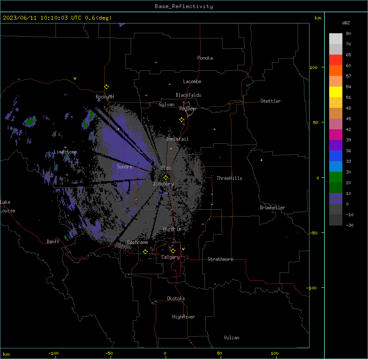This screenshot has height=359, width=368.
Task: Click the Airdrie city label
Action: pos(172,229)
